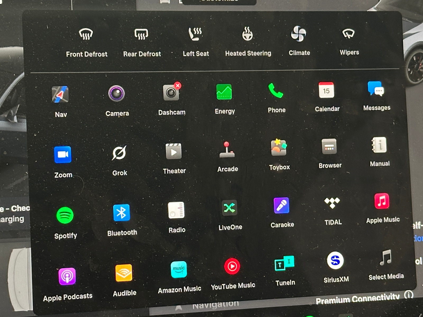The image size is (423, 317).
Task: Click the Premium Connectivity label
Action: tap(357, 299)
